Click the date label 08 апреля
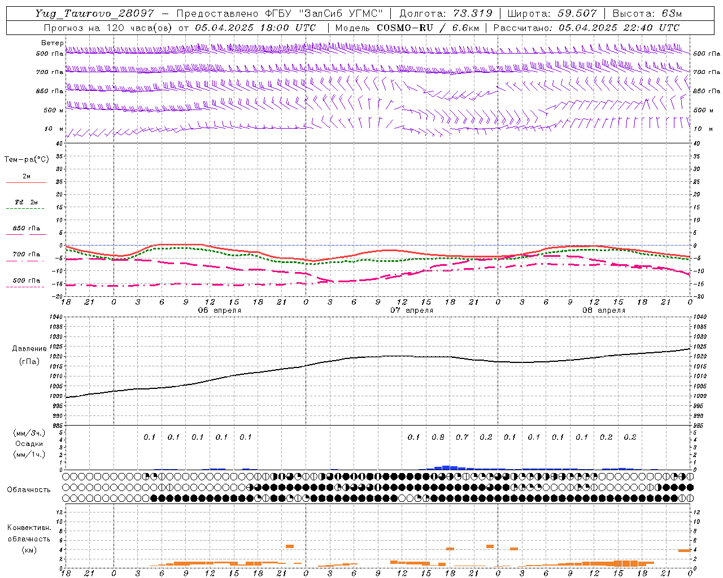723x578 pixels. [604, 310]
